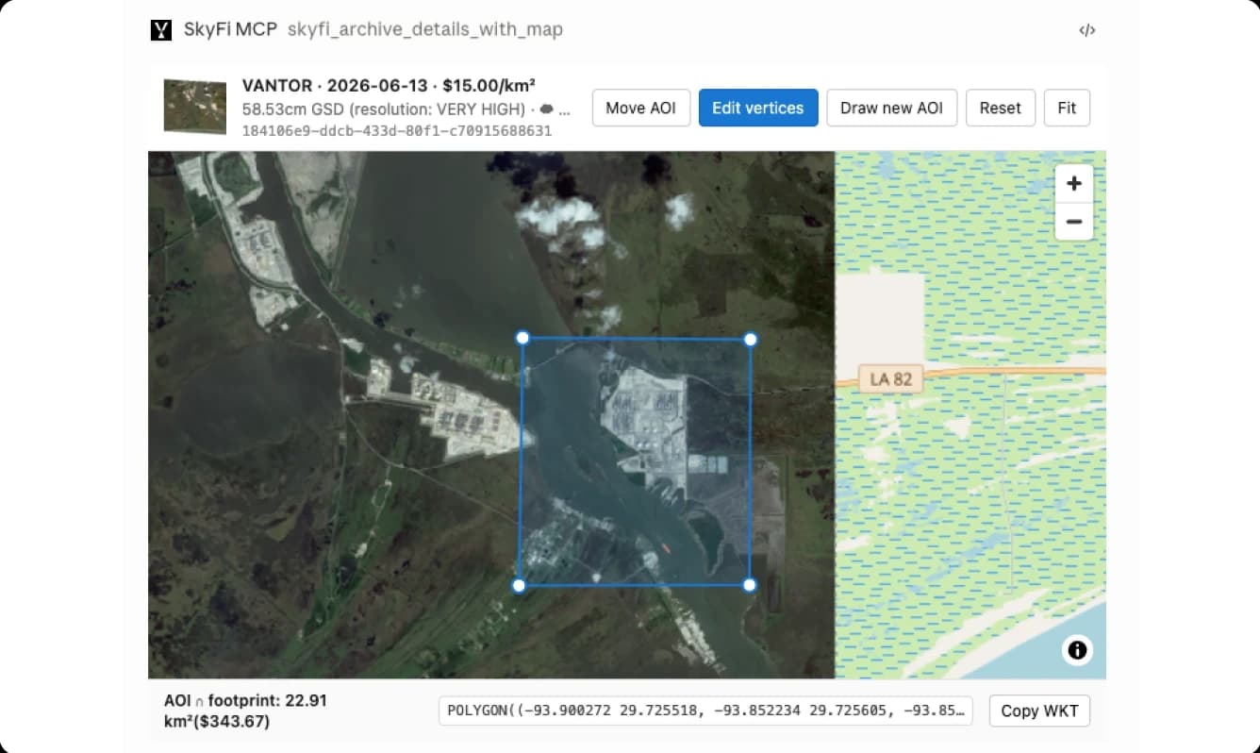The width and height of the screenshot is (1260, 753).
Task: Open the archive image thumbnail
Action: coord(195,107)
